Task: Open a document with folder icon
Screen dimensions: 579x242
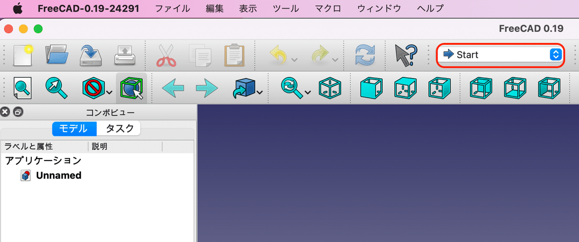Action: (57, 55)
